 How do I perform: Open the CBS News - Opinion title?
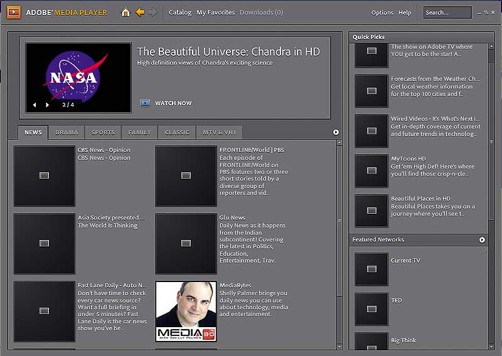point(104,150)
